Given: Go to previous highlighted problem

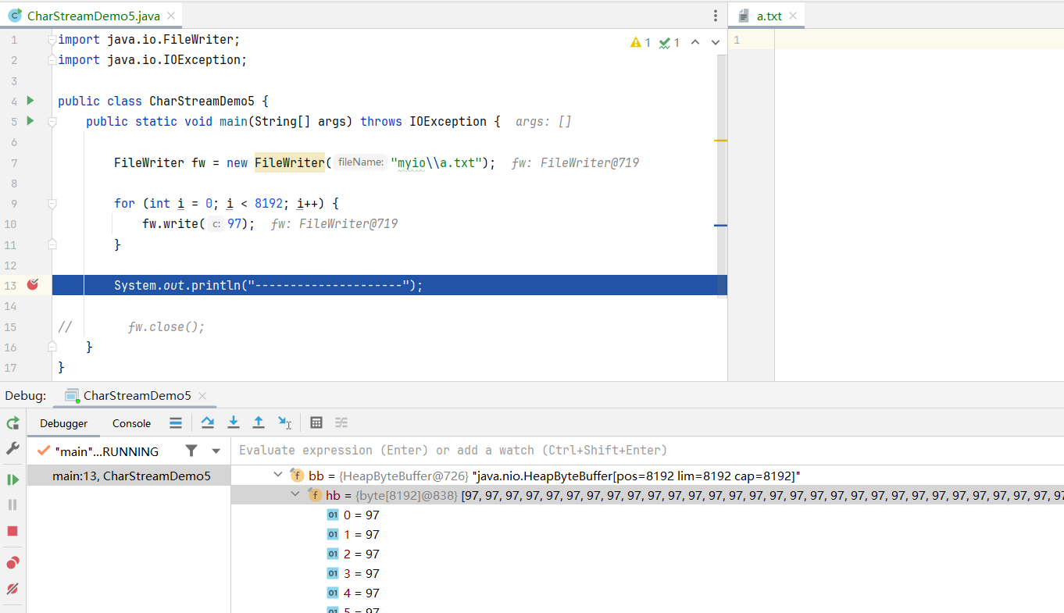Looking at the screenshot, I should point(695,43).
